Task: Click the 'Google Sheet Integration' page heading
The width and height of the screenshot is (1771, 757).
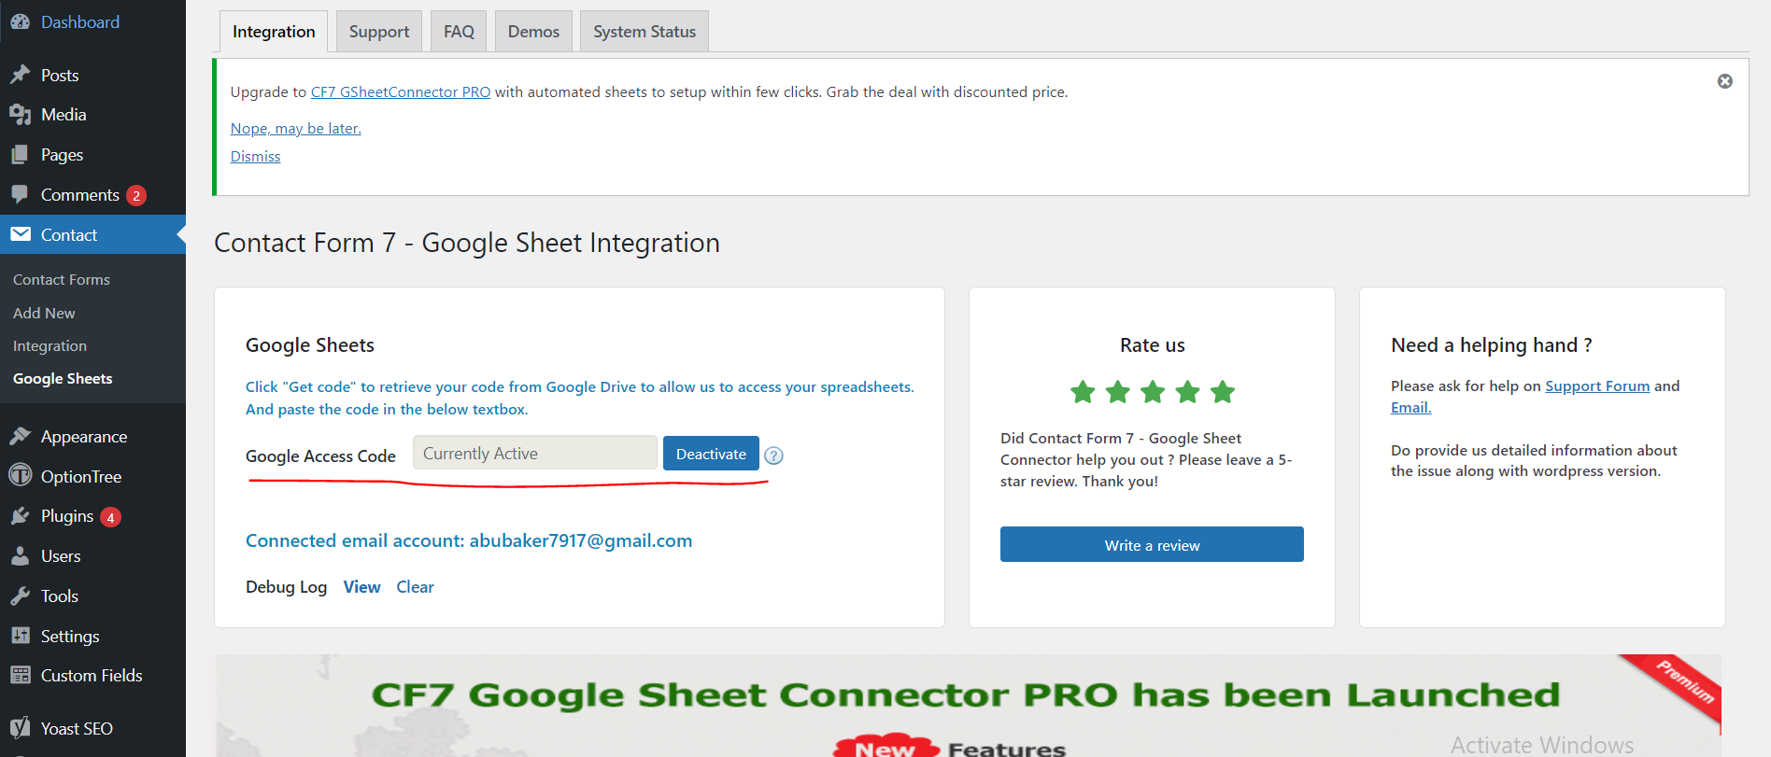Action: pyautogui.click(x=467, y=243)
